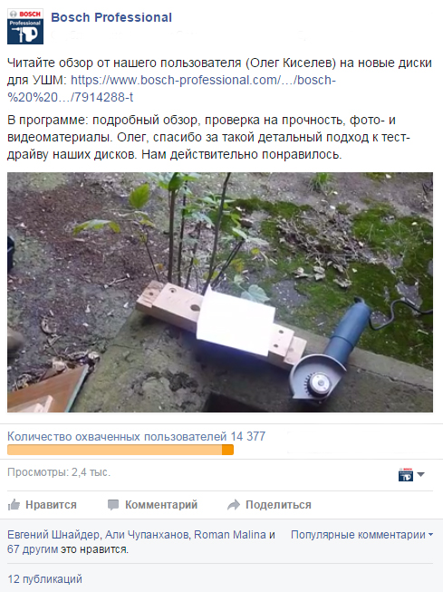Open the Bosch Professional page avatar
The width and height of the screenshot is (443, 592).
point(25,26)
